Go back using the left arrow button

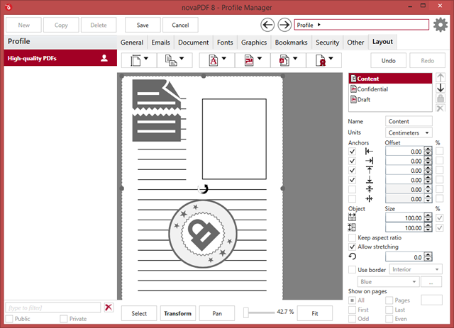(267, 25)
